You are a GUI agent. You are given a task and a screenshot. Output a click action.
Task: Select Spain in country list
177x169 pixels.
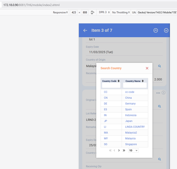[129, 109]
